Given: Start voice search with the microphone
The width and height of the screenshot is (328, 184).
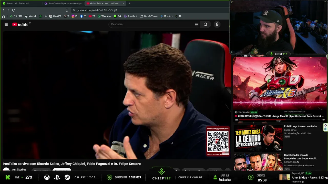Looking at the screenshot, I should pyautogui.click(x=217, y=24).
